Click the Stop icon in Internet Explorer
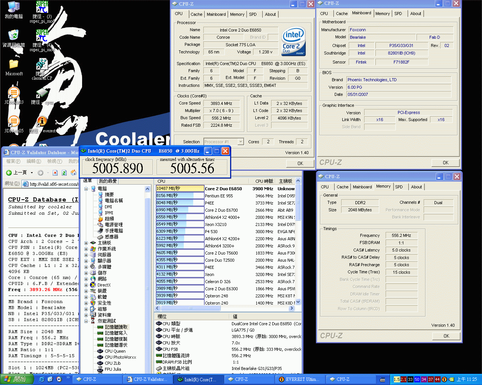The width and height of the screenshot is (482, 385). (x=55, y=173)
